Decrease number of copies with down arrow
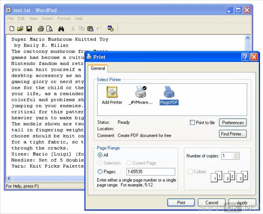 (x=236, y=157)
